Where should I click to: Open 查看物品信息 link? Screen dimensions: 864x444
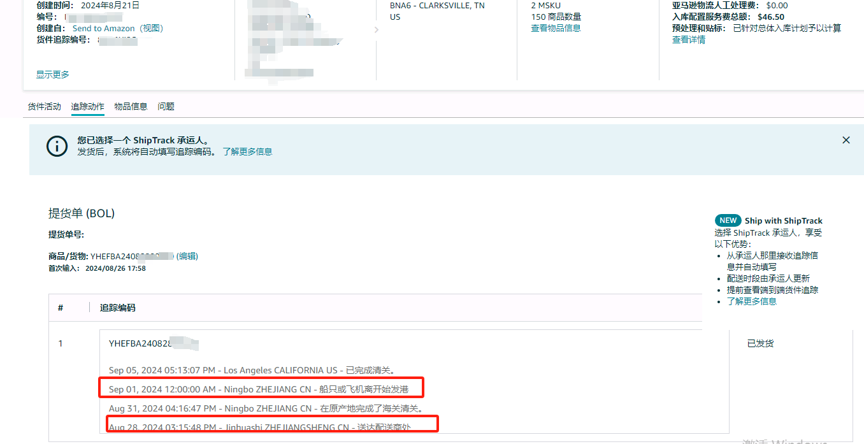pyautogui.click(x=556, y=28)
